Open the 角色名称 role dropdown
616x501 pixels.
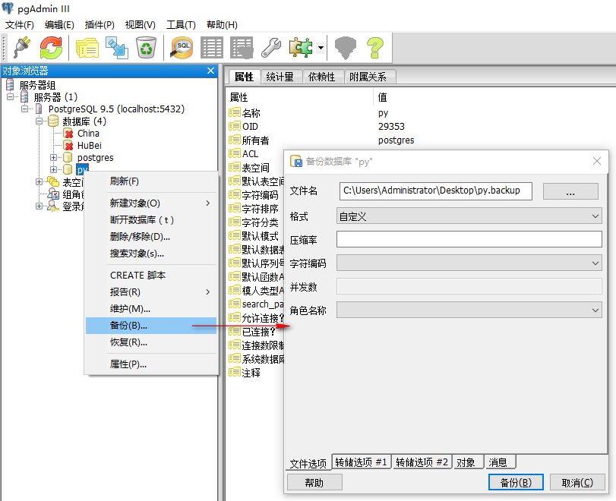point(469,310)
